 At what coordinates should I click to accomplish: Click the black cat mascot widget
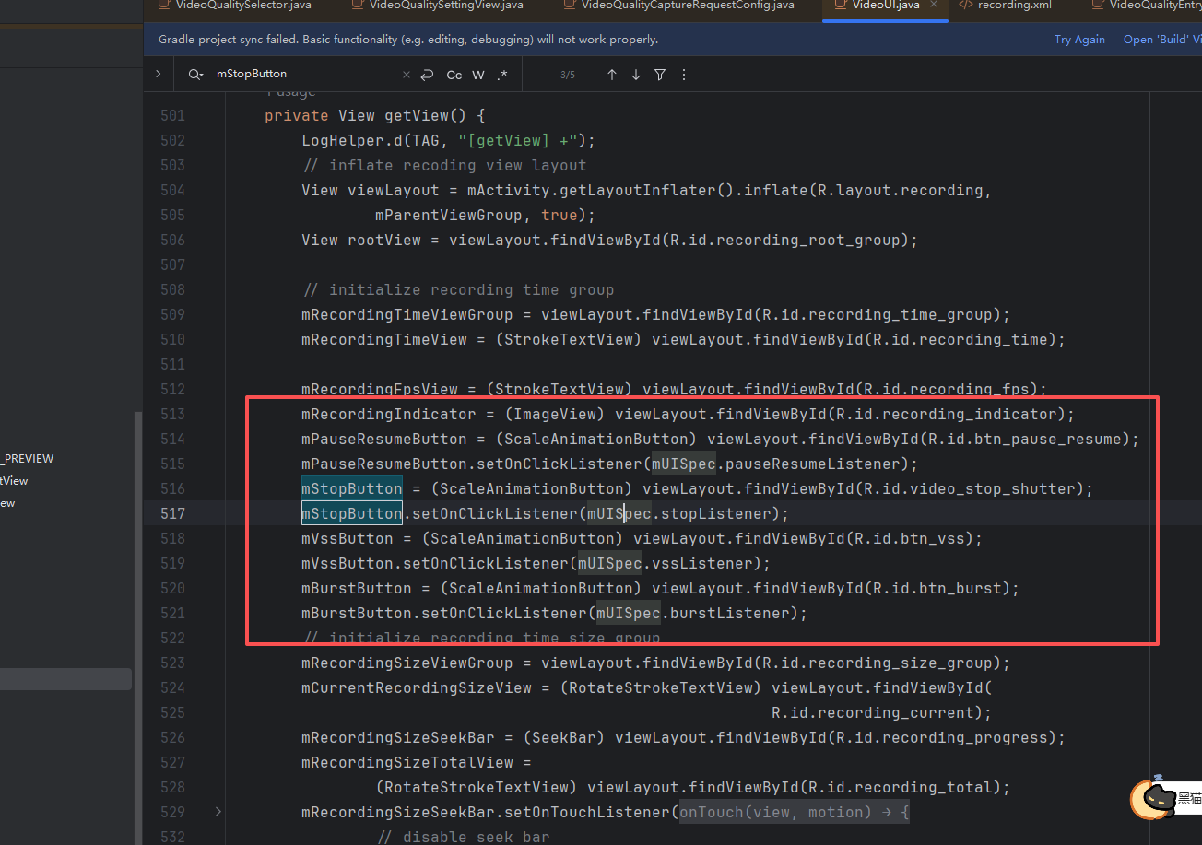[x=1154, y=798]
